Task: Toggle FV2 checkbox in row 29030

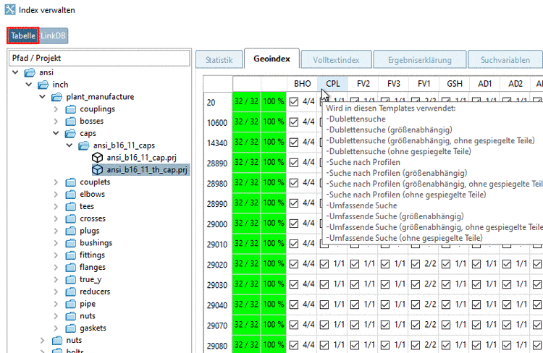Action: 355,285
